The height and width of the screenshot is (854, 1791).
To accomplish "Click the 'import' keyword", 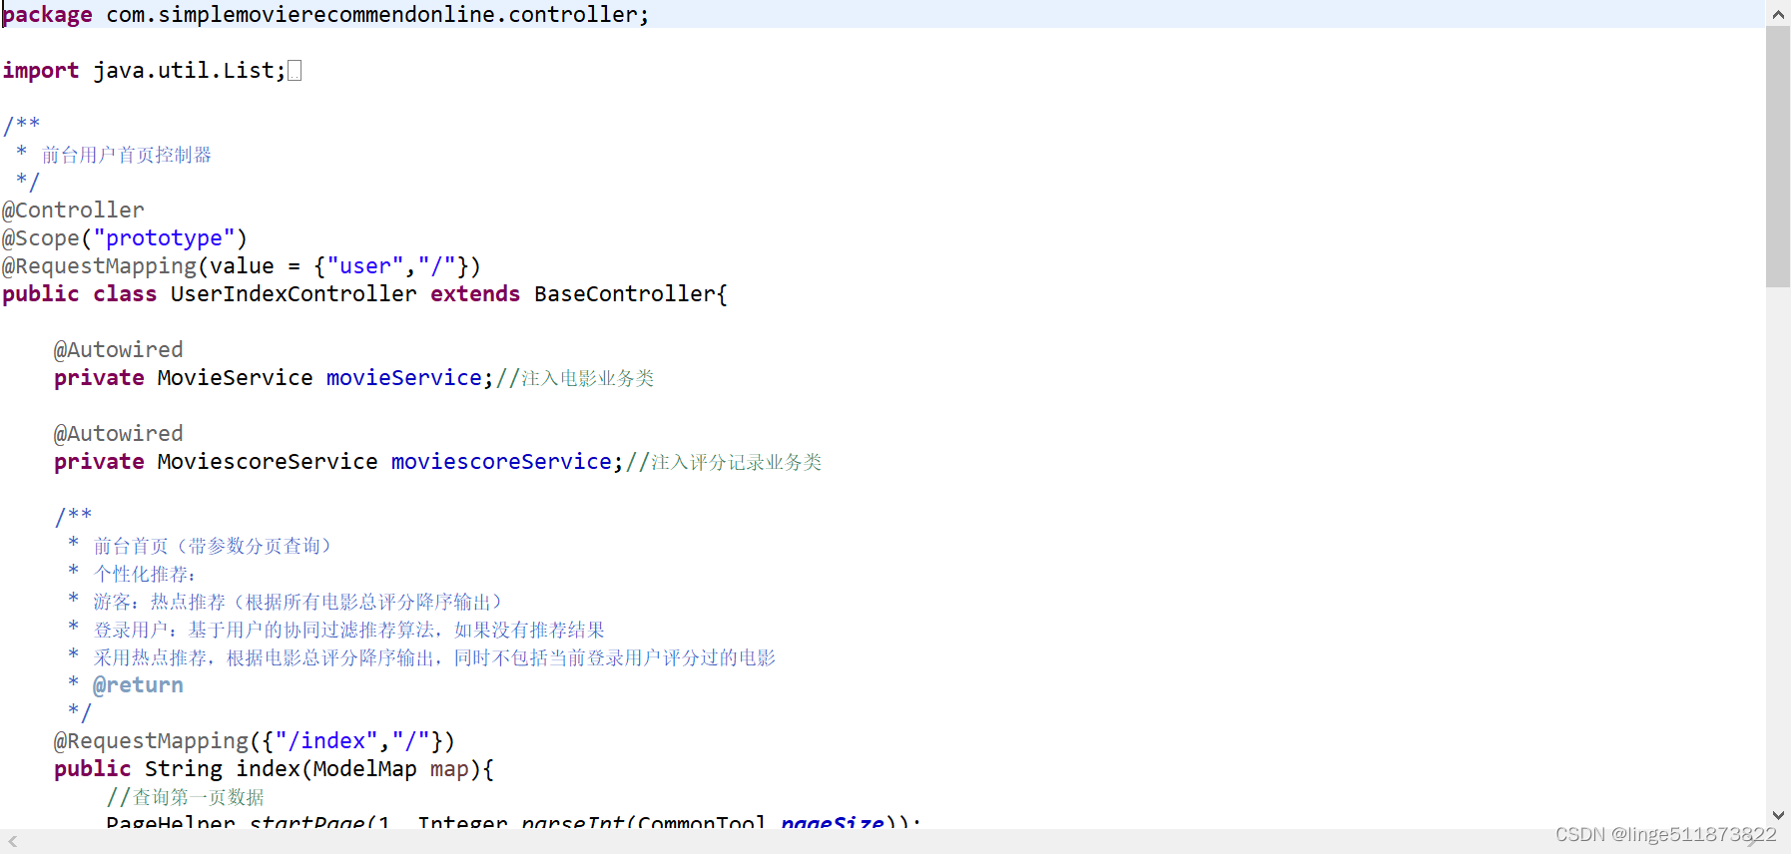I will pos(41,71).
